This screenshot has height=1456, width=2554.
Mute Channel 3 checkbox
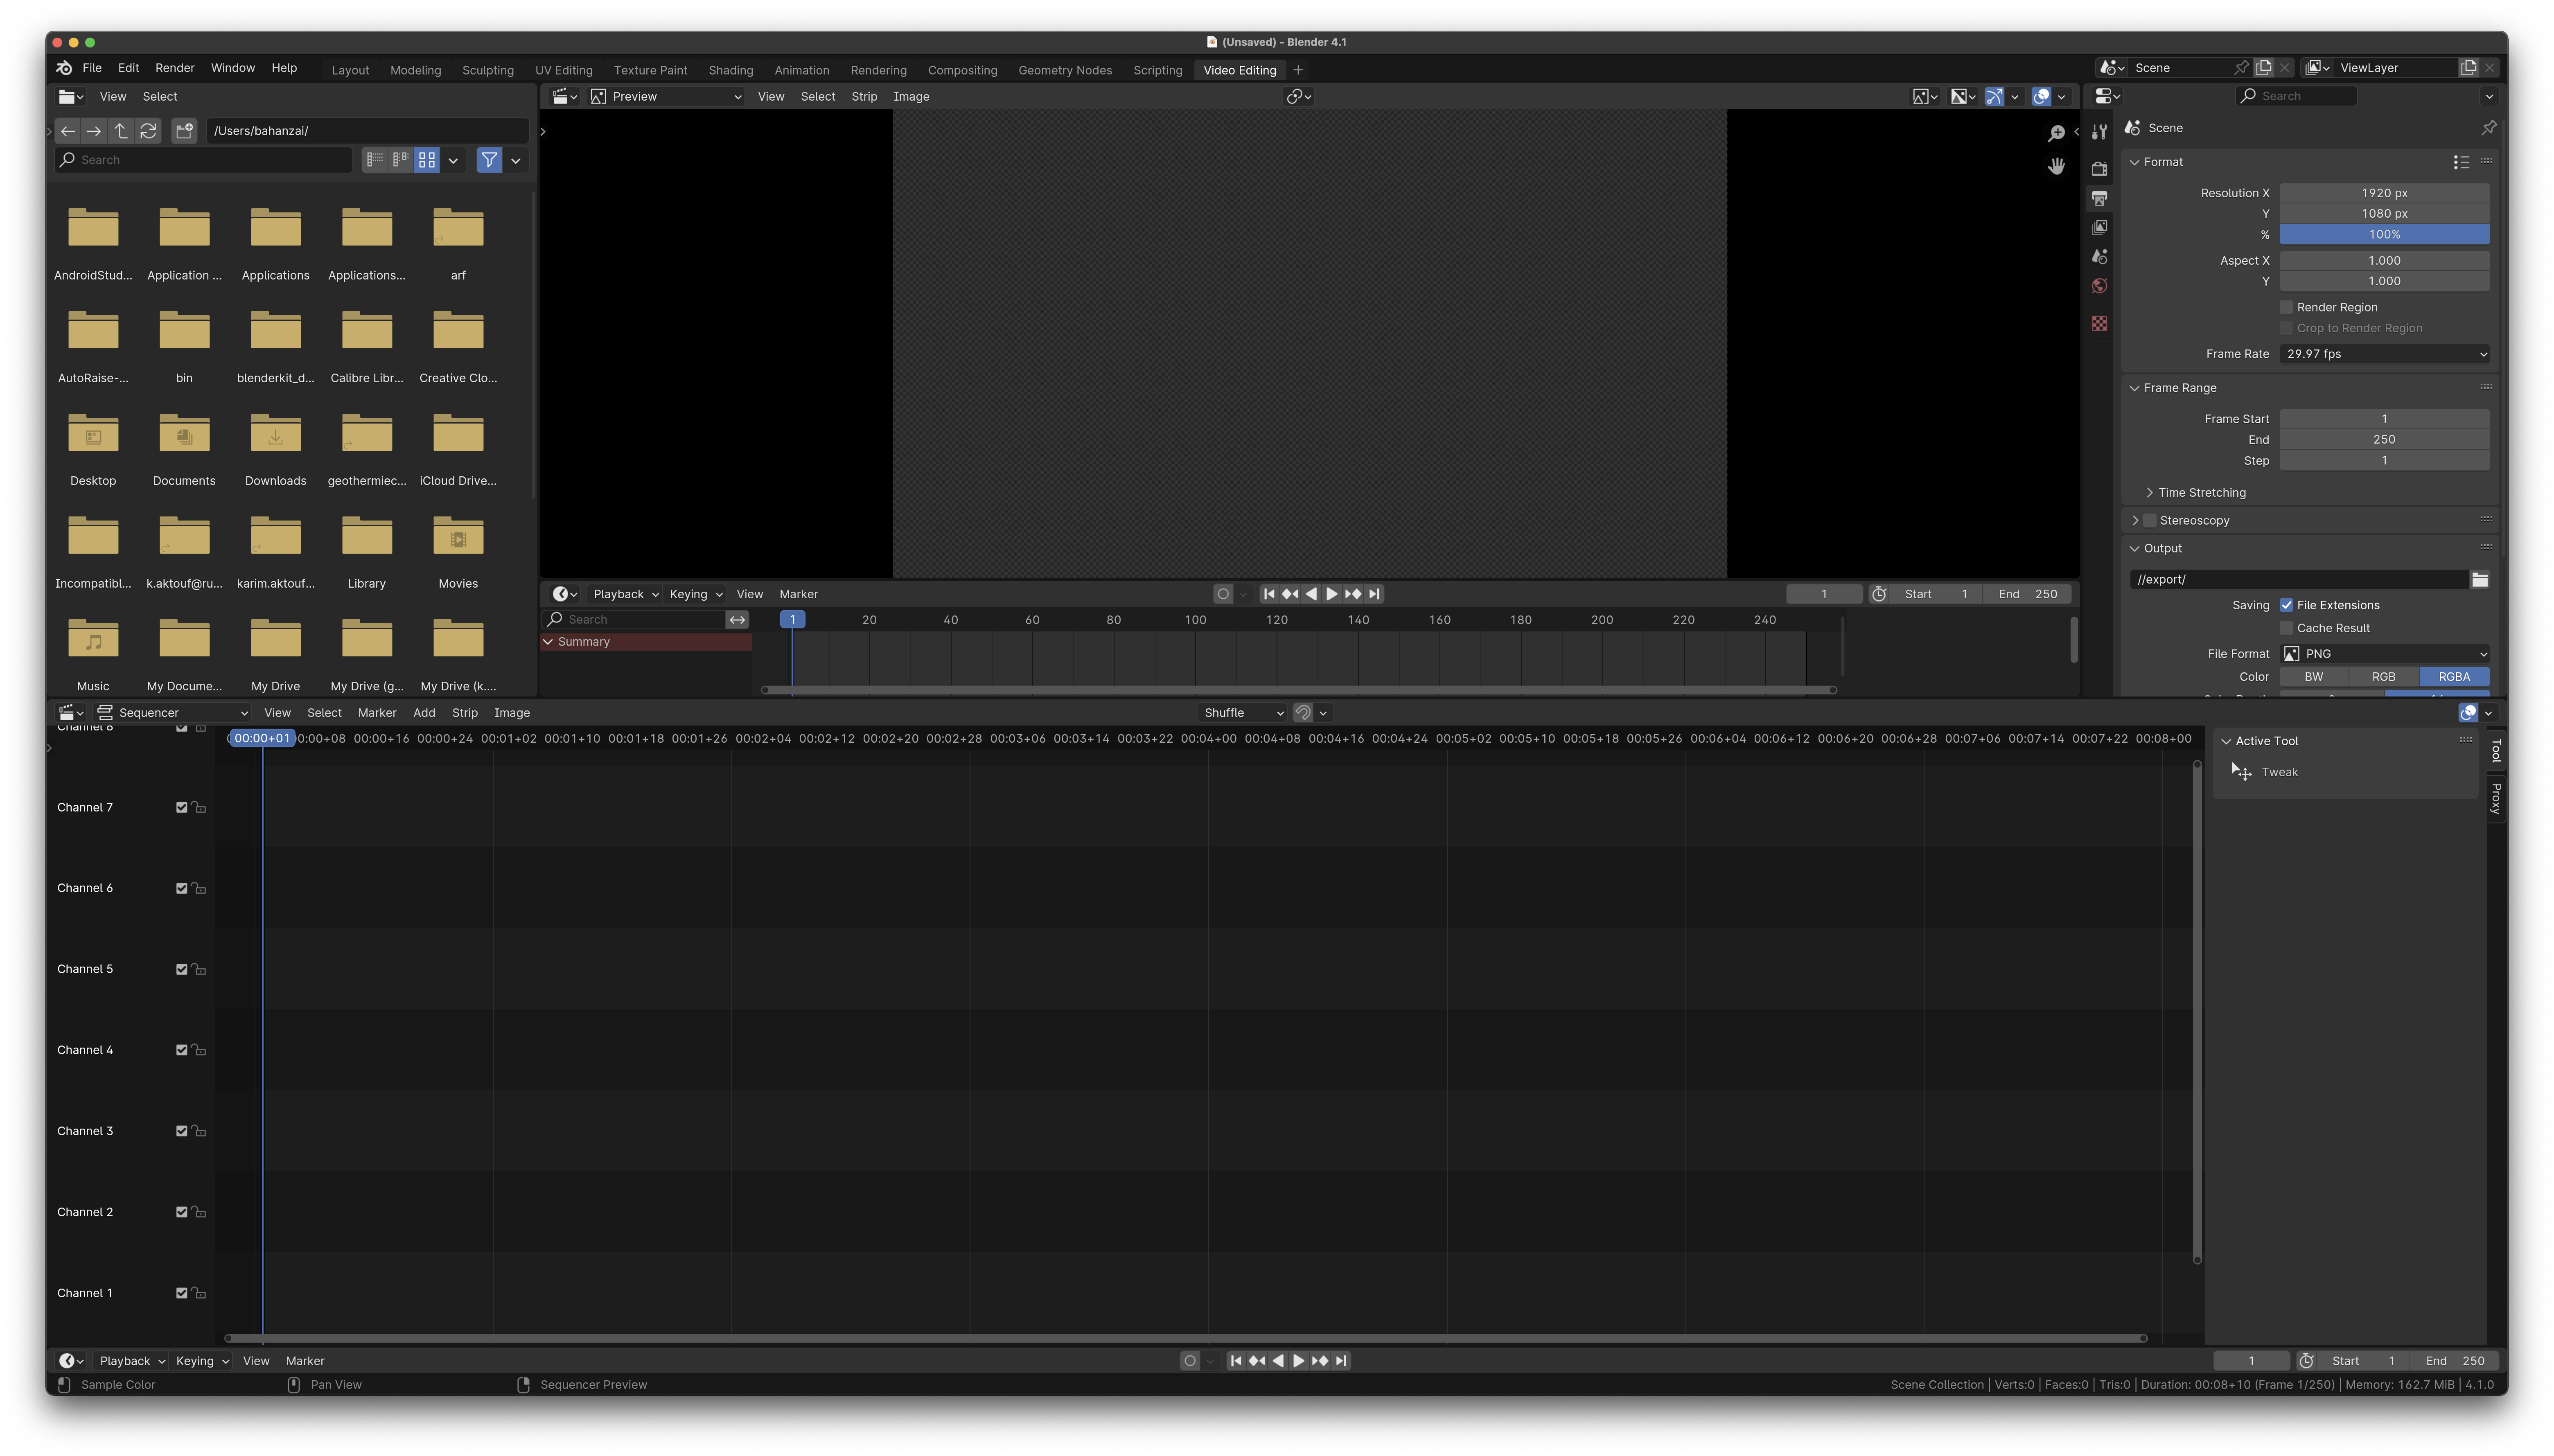click(182, 1132)
